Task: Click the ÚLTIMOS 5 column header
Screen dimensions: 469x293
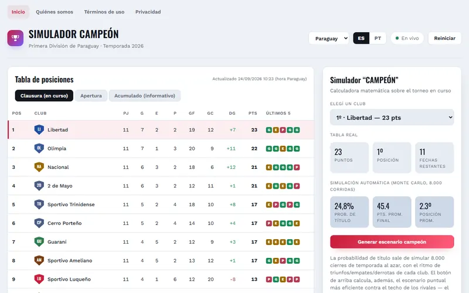Action: point(278,113)
